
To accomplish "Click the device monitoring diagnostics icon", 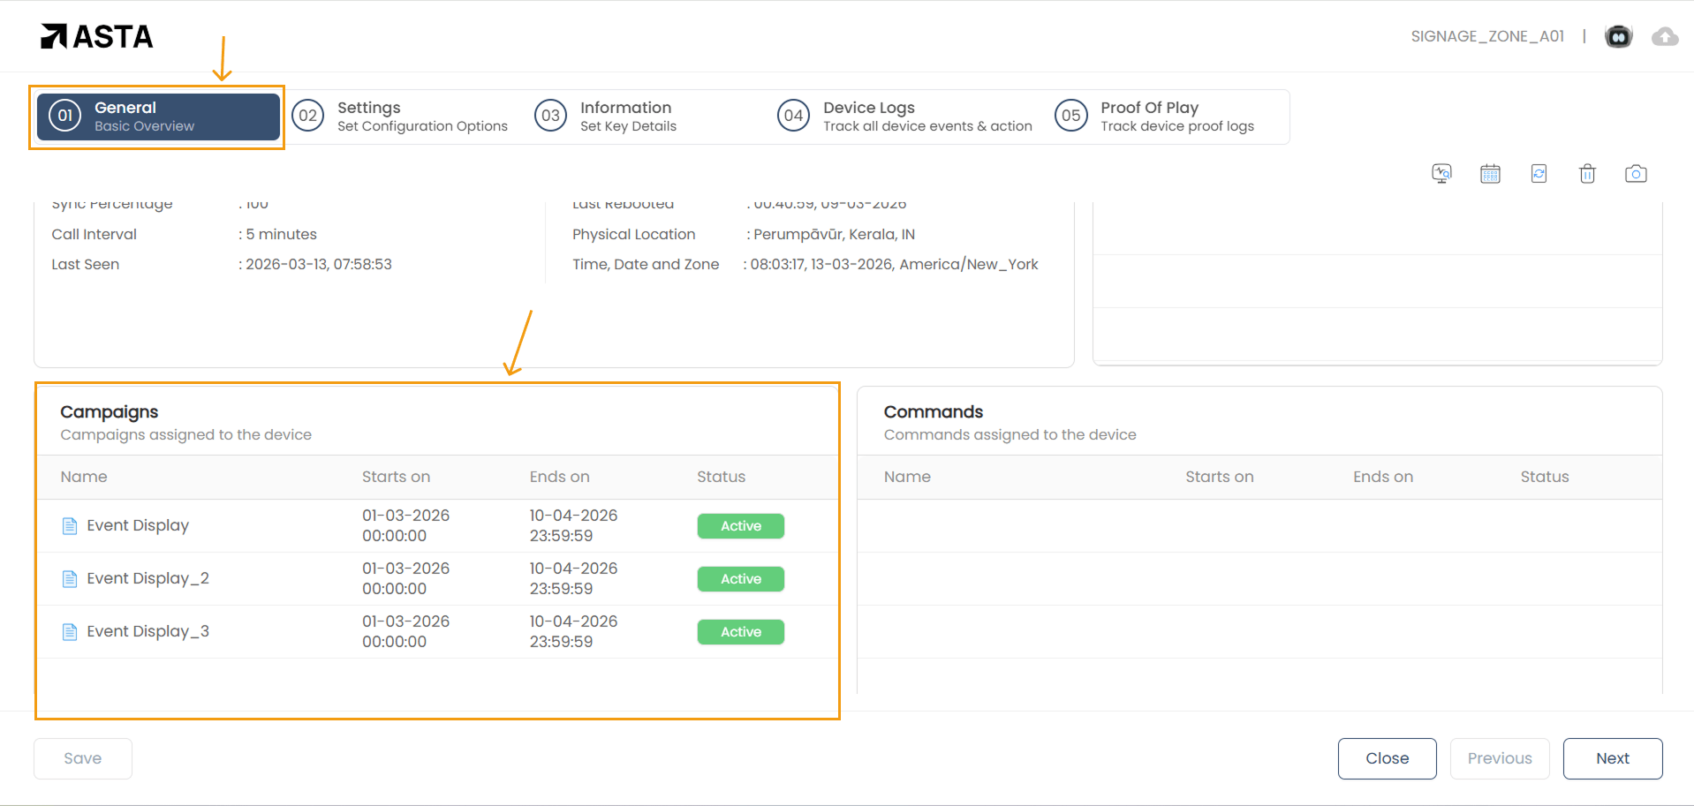I will point(1441,174).
